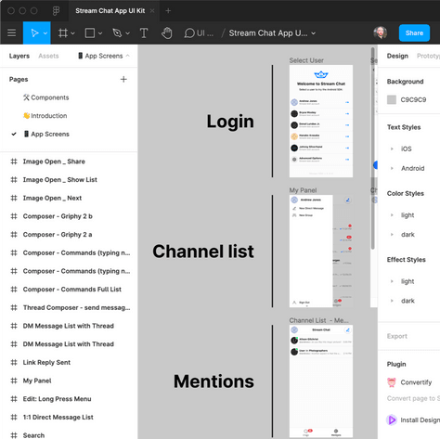Click frame icon of Edit: Long Press Menu

tap(14, 399)
